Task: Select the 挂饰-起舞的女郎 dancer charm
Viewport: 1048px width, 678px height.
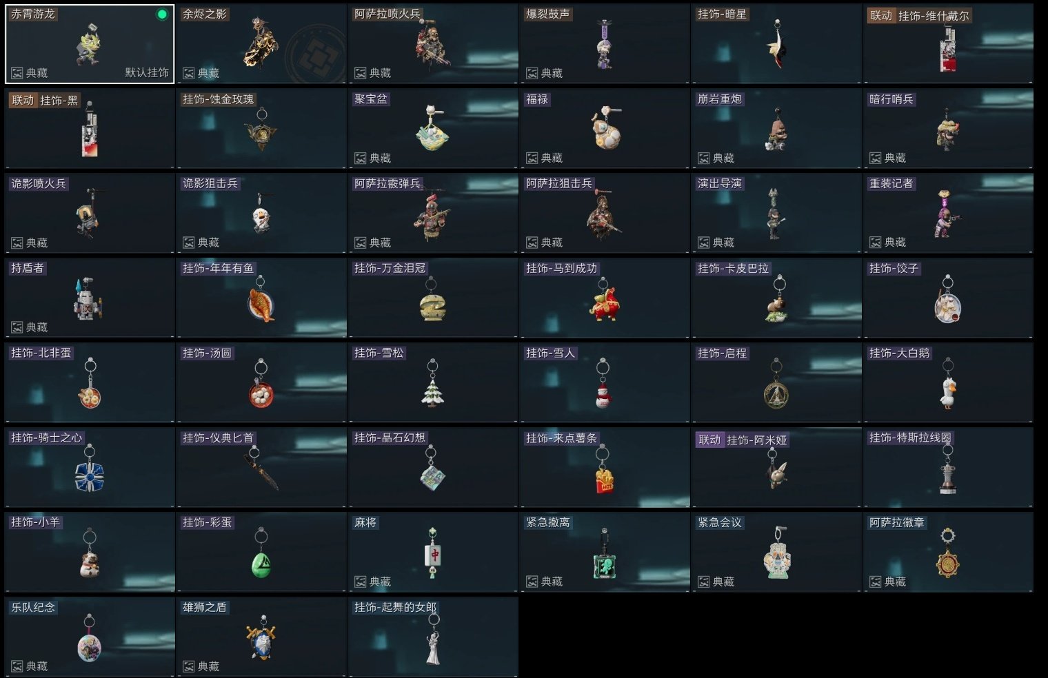Action: (433, 638)
